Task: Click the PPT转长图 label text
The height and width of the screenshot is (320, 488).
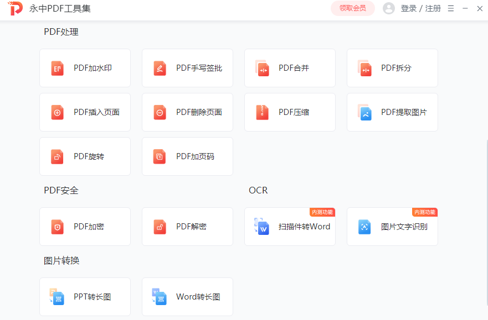Action: pos(93,297)
